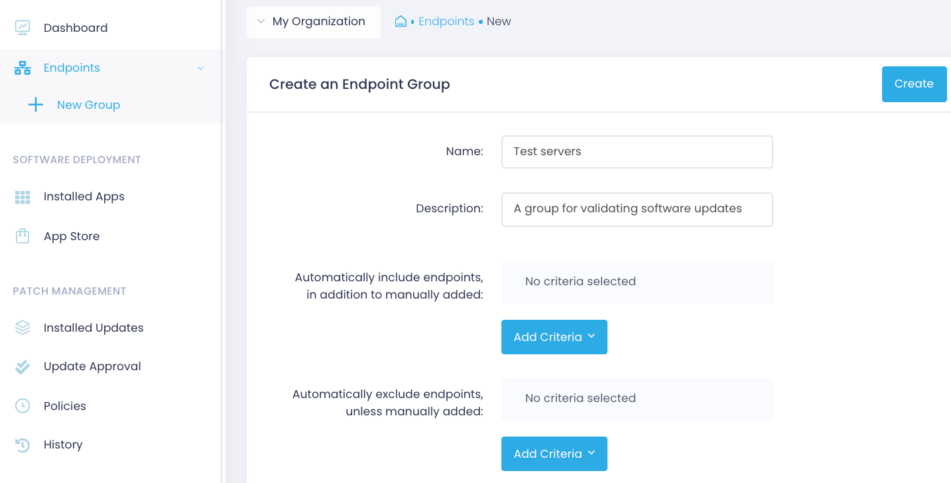Click the PATCH MANAGEMENT section label

[x=70, y=291]
